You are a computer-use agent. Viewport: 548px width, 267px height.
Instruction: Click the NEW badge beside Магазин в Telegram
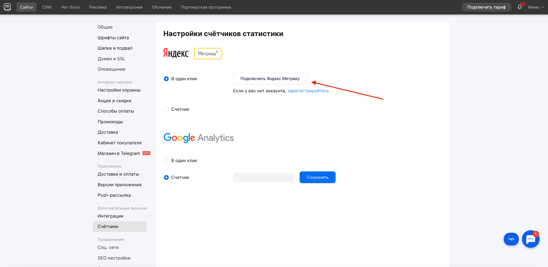[x=146, y=153]
